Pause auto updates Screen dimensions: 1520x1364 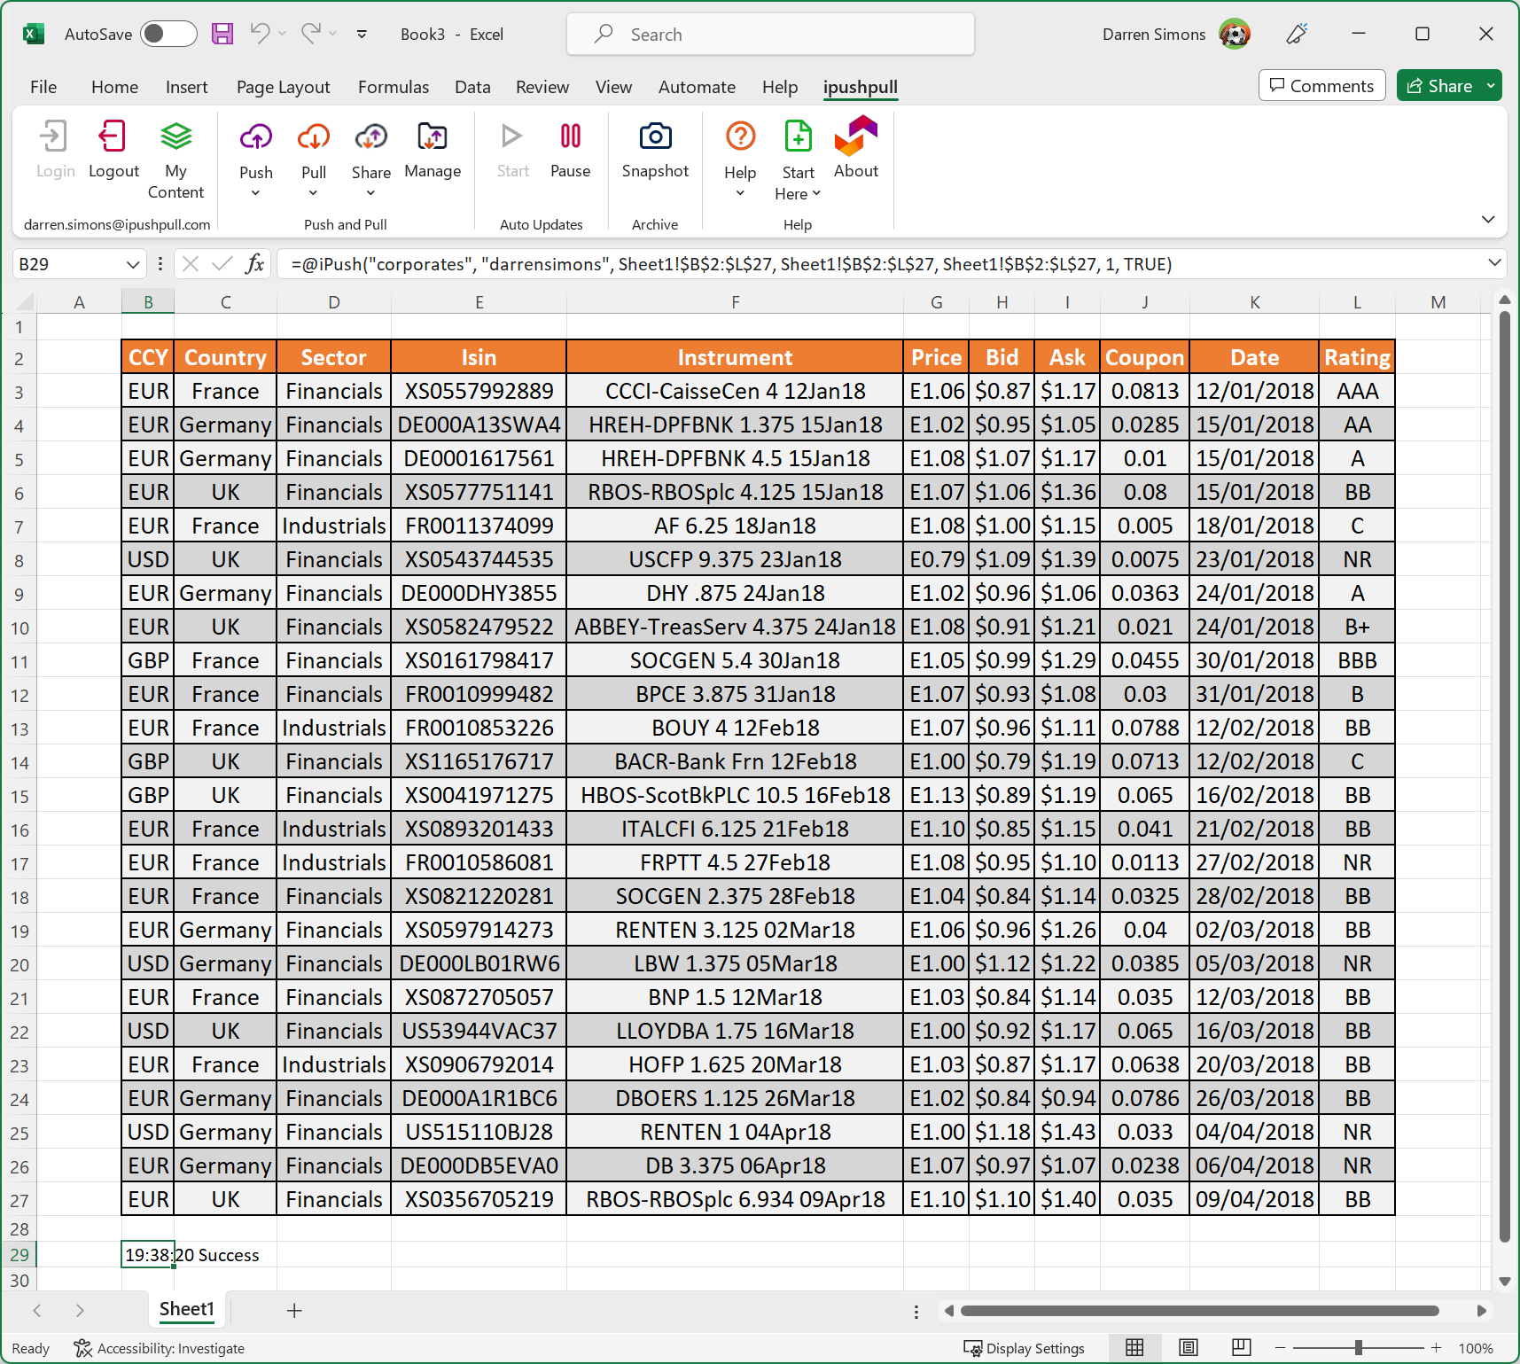pyautogui.click(x=570, y=146)
